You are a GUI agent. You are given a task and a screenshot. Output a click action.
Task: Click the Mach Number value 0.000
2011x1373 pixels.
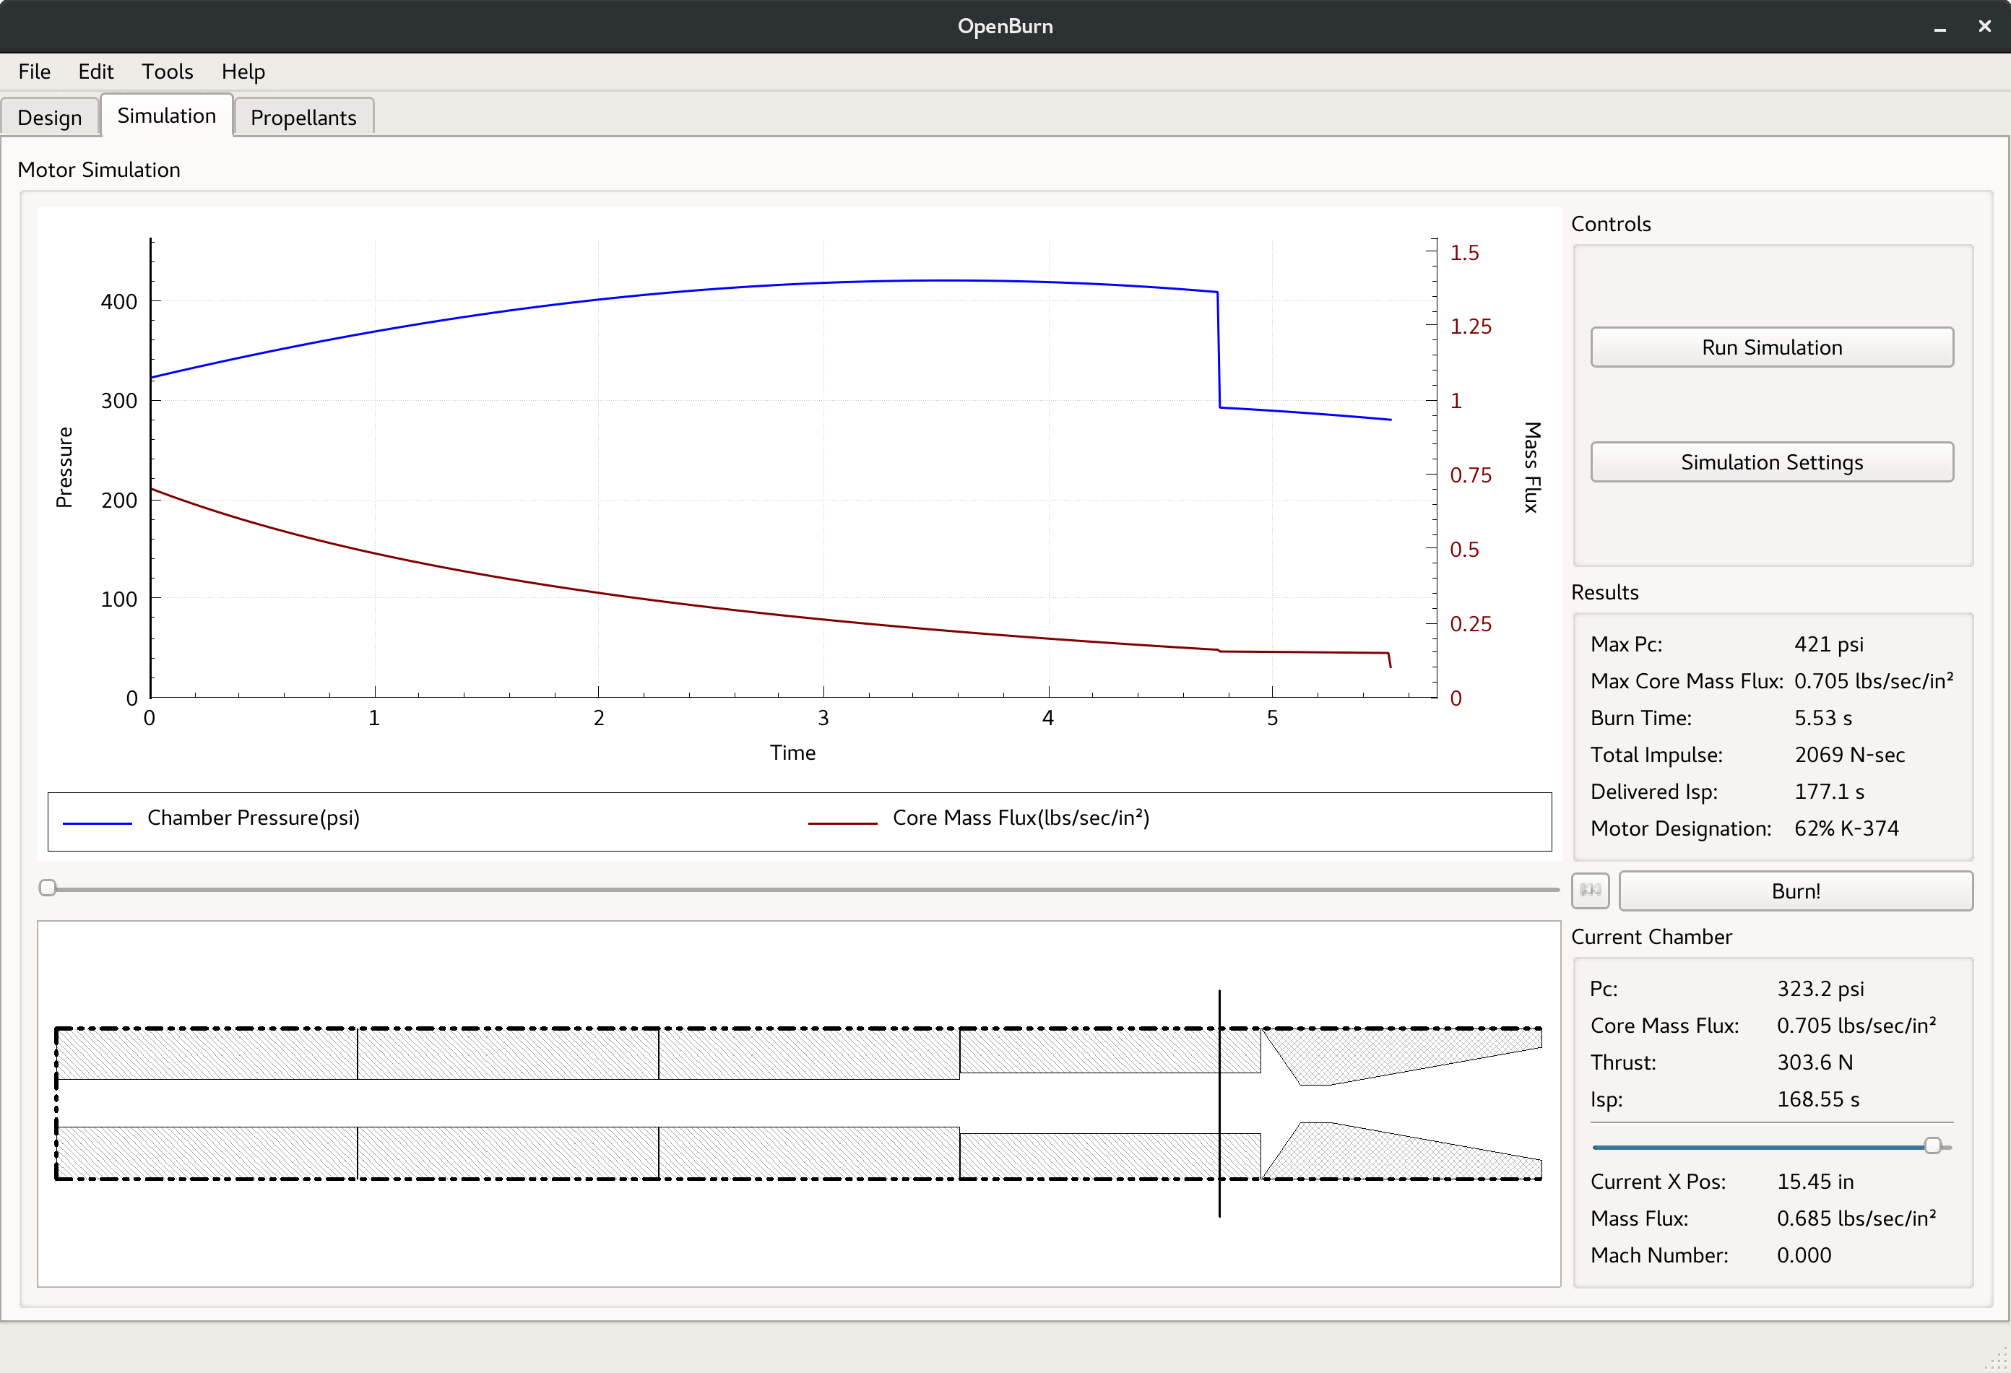1803,1255
